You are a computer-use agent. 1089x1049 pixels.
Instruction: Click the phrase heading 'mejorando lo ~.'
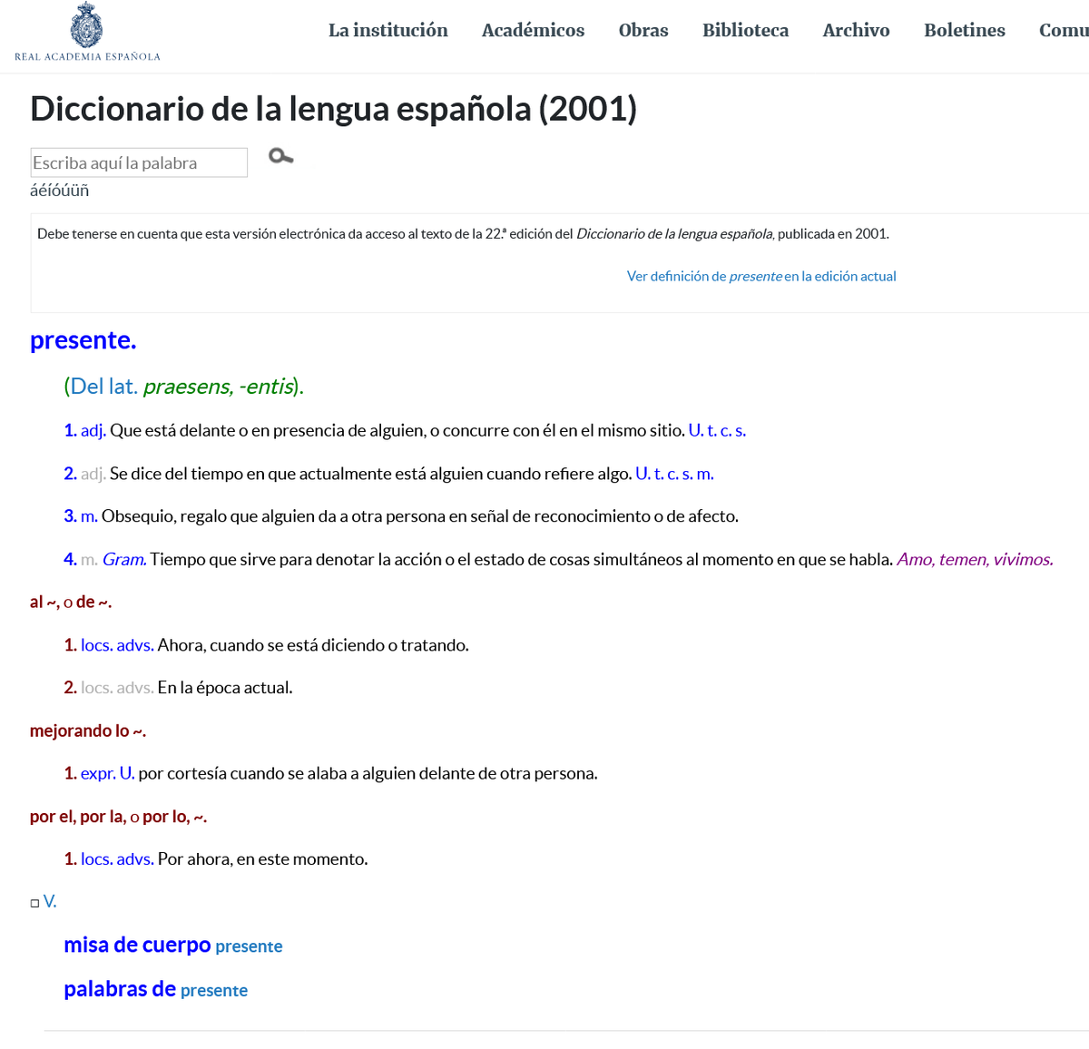(x=88, y=730)
